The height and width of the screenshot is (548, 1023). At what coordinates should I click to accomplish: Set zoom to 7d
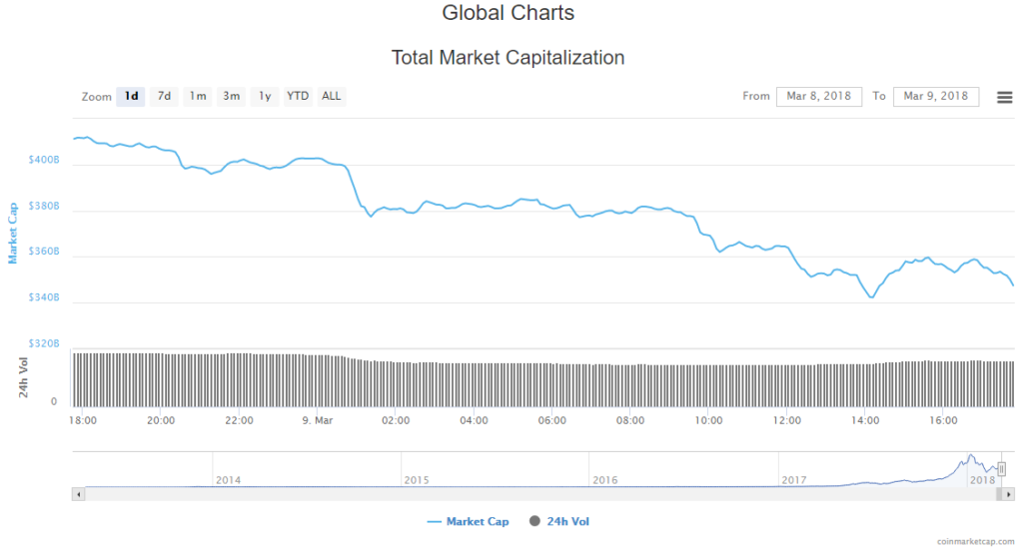164,97
